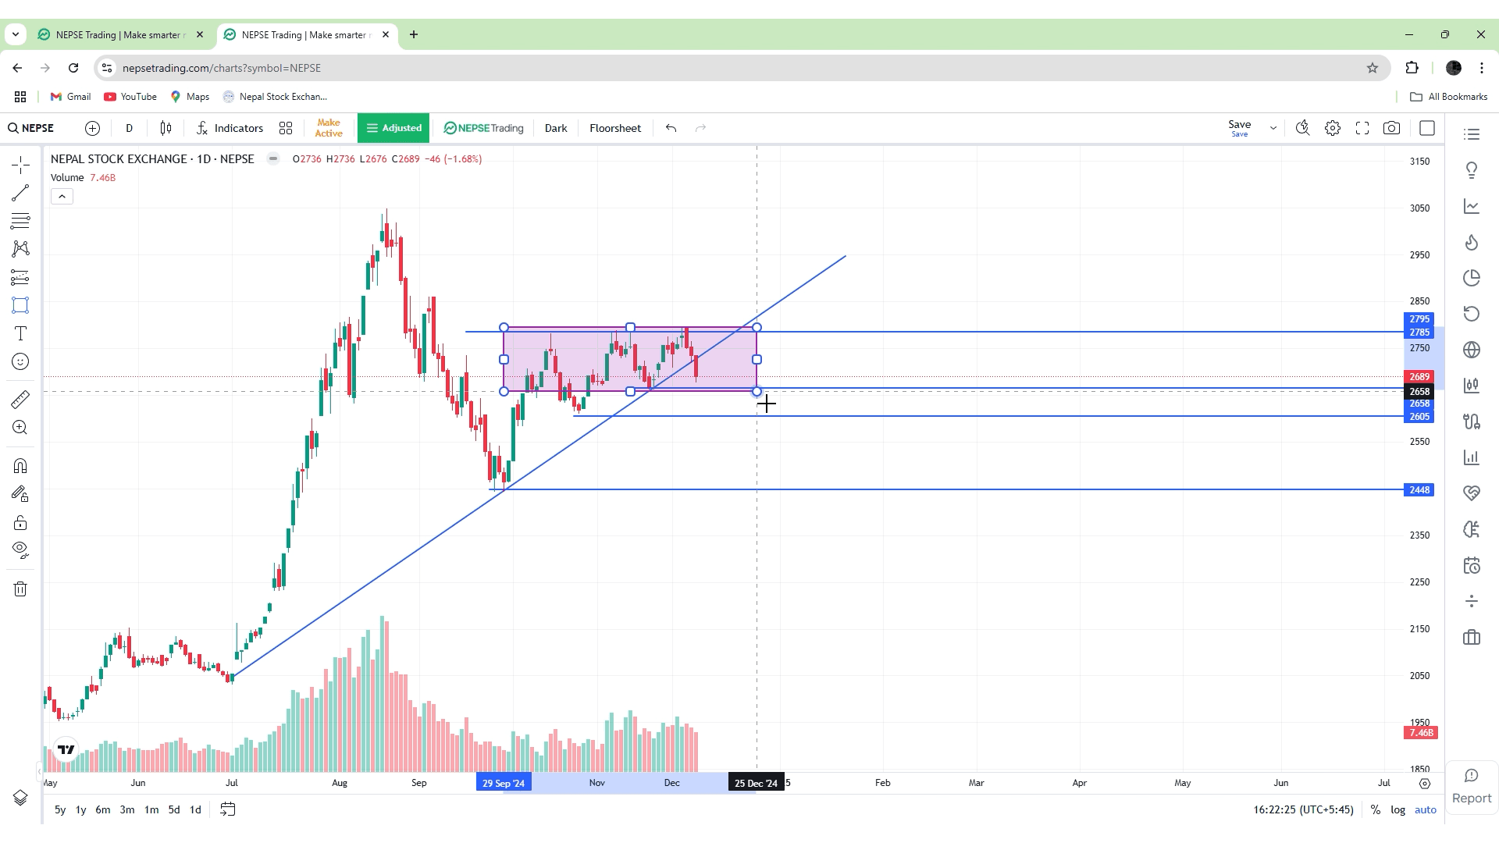Set chart range to 6m
Screen dimensions: 1499x843
coord(103,809)
